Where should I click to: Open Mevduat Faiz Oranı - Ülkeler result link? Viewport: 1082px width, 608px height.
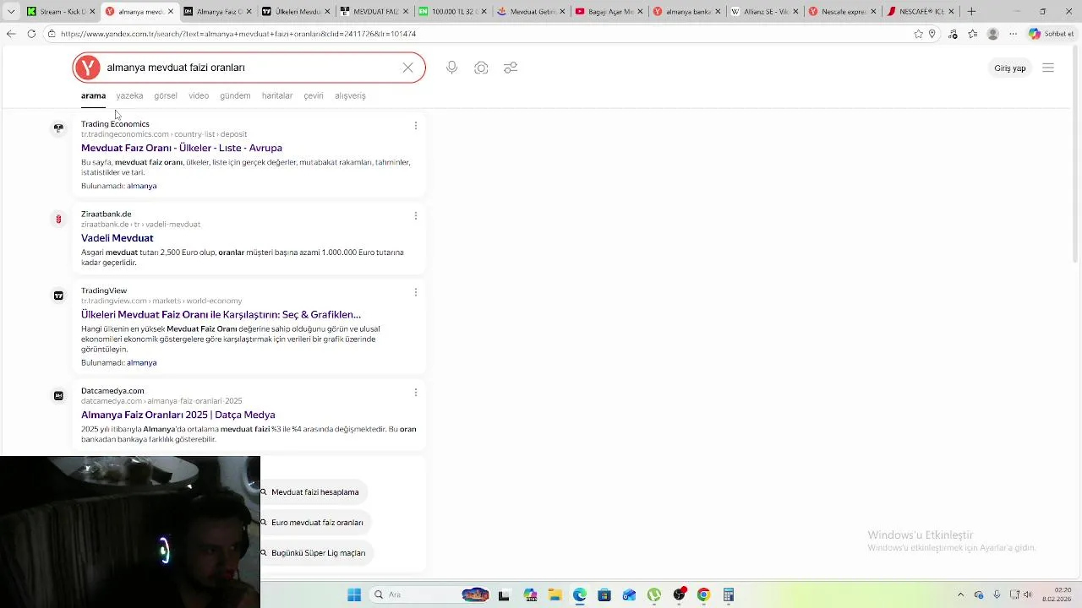pos(182,148)
